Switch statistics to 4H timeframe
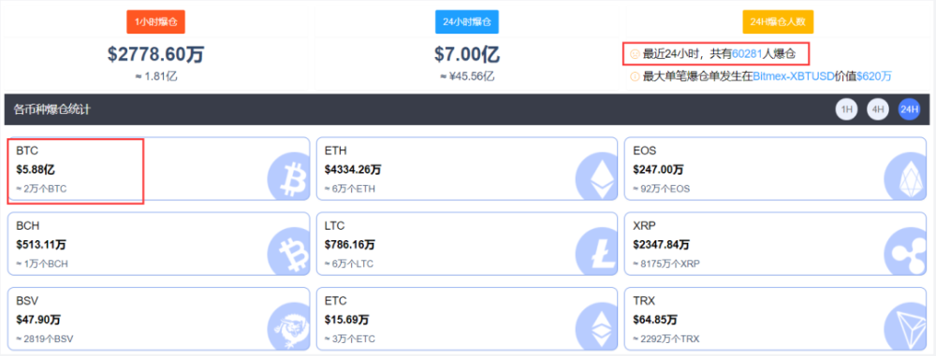This screenshot has height=356, width=936. pyautogui.click(x=878, y=109)
